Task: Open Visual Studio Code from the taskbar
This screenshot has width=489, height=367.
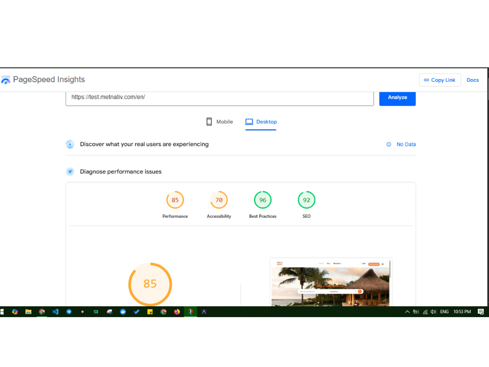Action: 56,312
